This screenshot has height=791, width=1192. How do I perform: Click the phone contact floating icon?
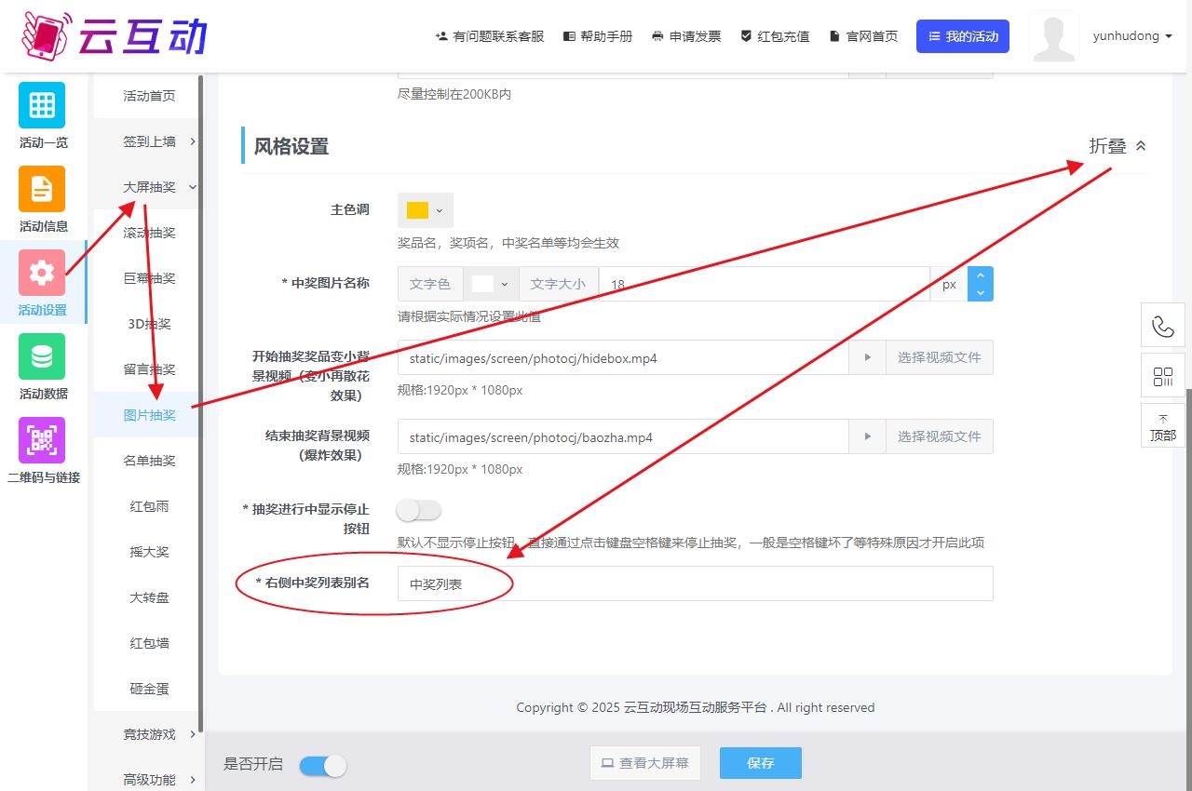tap(1163, 326)
